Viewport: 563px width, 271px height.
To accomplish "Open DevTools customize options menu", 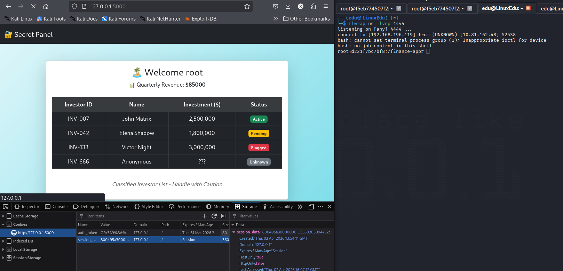I will (x=320, y=207).
